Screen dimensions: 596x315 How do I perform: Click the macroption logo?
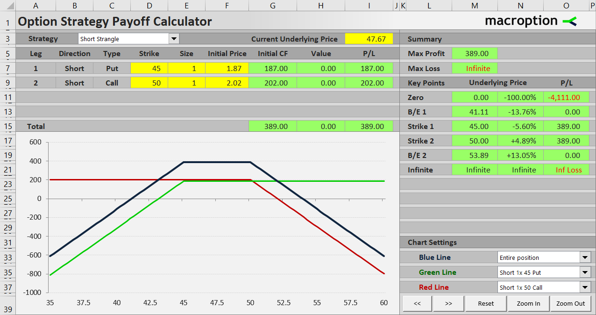pos(531,21)
